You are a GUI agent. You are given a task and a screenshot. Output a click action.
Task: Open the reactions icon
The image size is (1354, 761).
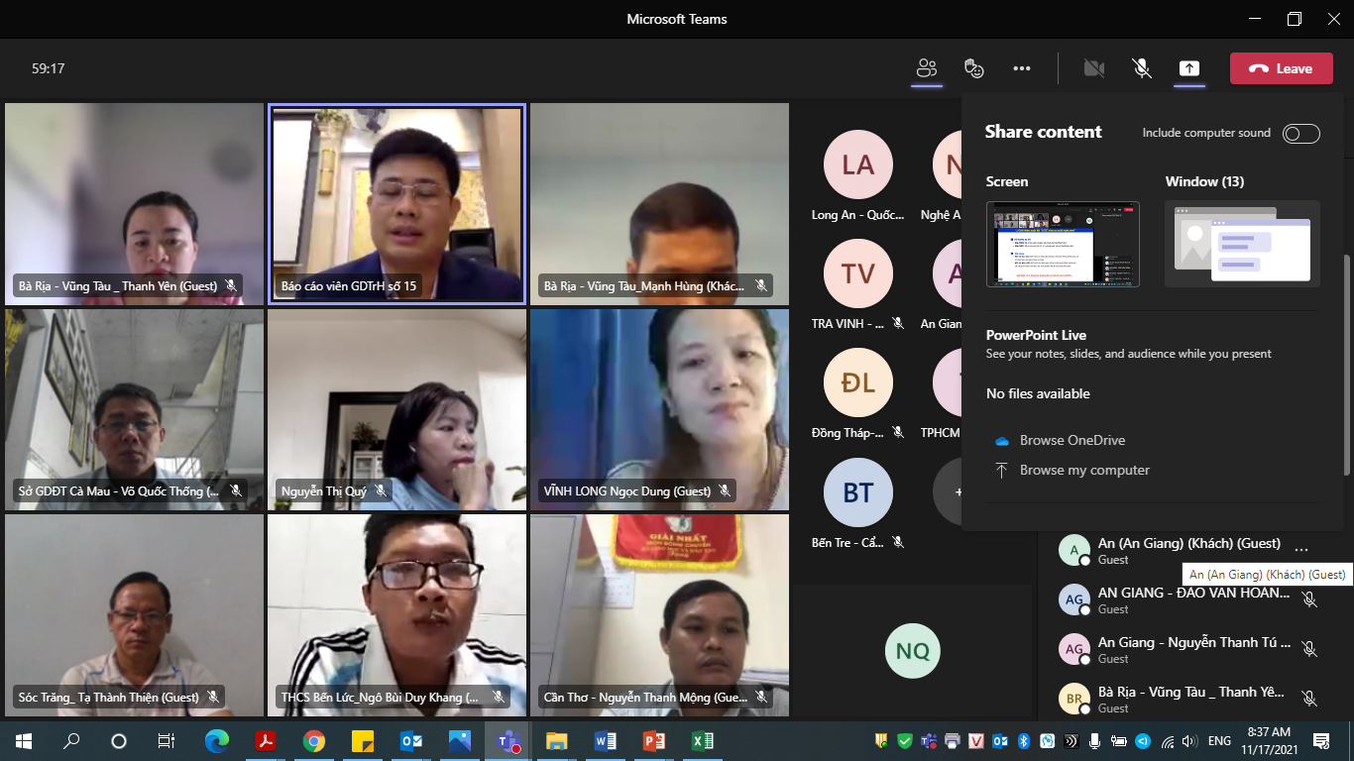click(973, 67)
